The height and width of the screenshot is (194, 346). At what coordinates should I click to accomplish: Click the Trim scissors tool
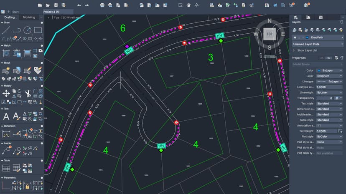click(x=28, y=94)
